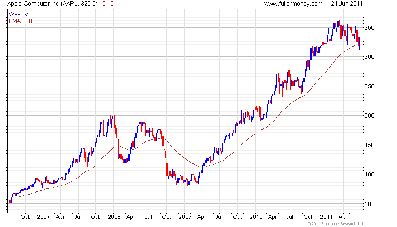Image resolution: width=397 pixels, height=227 pixels.
Task: Click the 2009 year marker on time axis
Action: coord(185,217)
